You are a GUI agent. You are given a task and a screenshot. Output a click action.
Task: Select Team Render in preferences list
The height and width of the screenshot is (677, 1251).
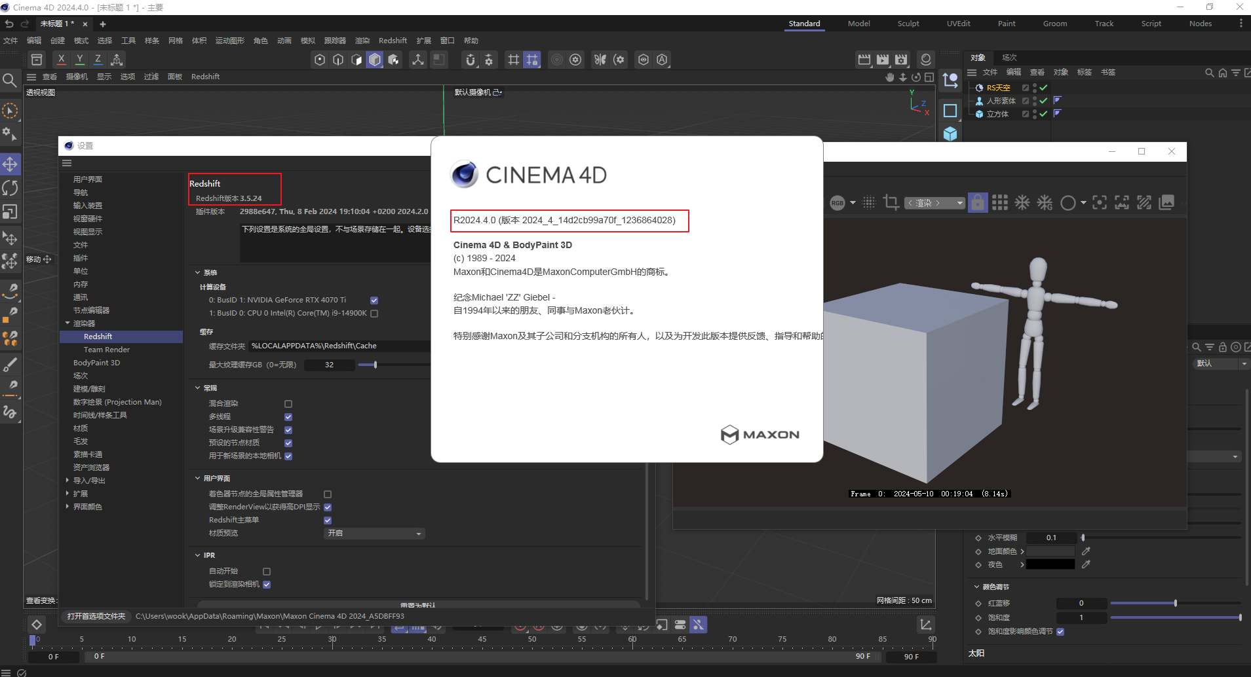(107, 350)
